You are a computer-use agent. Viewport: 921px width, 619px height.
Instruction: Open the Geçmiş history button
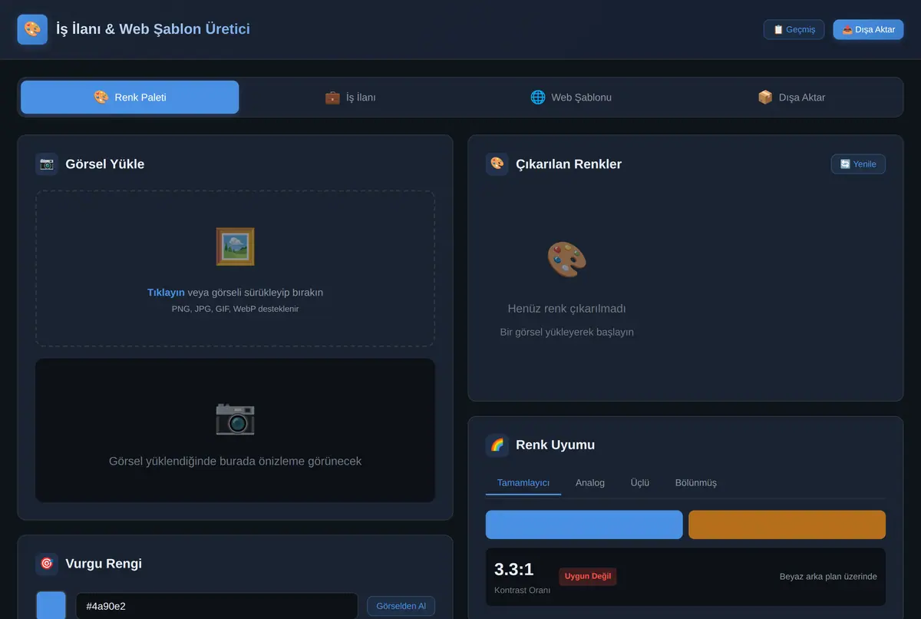(x=794, y=29)
